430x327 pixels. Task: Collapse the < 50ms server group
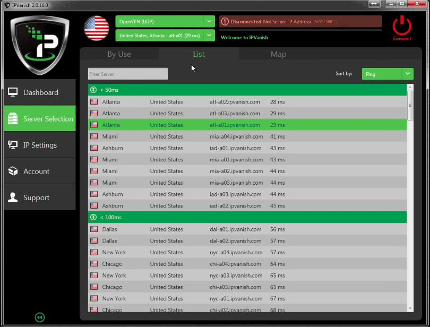tap(93, 90)
